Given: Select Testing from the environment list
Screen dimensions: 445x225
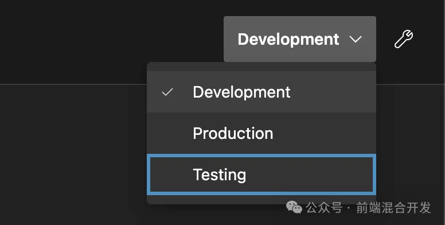Looking at the screenshot, I should point(261,174).
